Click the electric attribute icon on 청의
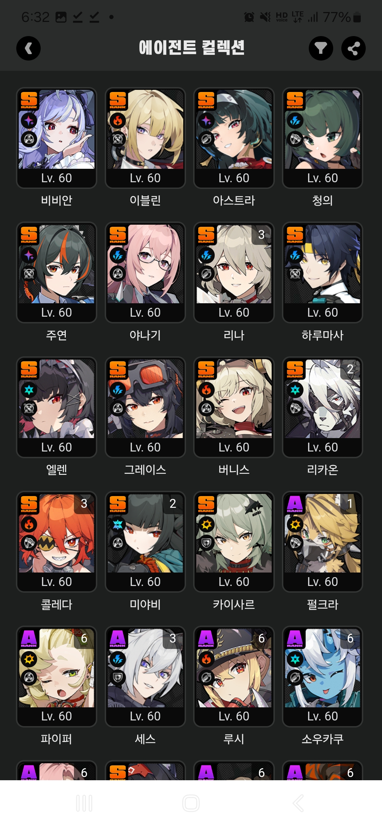This screenshot has width=382, height=828. tap(295, 121)
